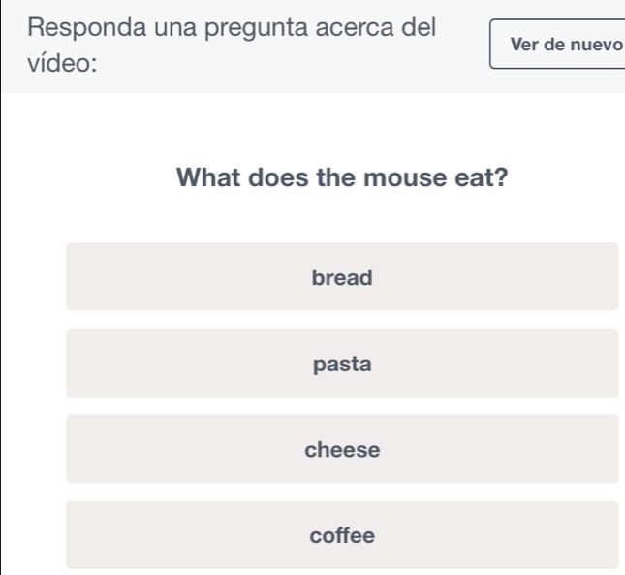Answer the mouse question with 'cheese'

tap(342, 450)
